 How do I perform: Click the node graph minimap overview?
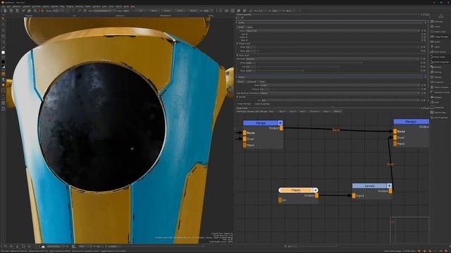point(409,230)
